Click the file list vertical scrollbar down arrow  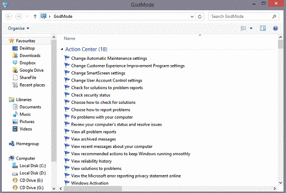click(x=281, y=183)
